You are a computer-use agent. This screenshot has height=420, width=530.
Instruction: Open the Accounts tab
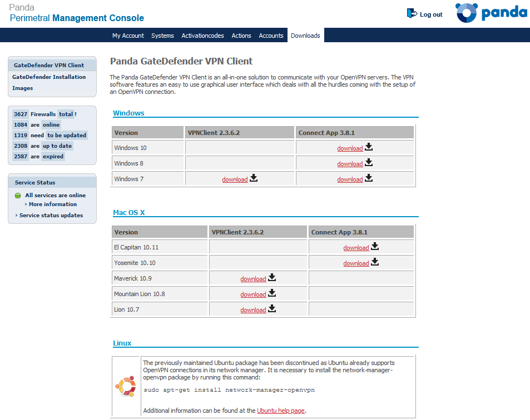[x=271, y=36]
